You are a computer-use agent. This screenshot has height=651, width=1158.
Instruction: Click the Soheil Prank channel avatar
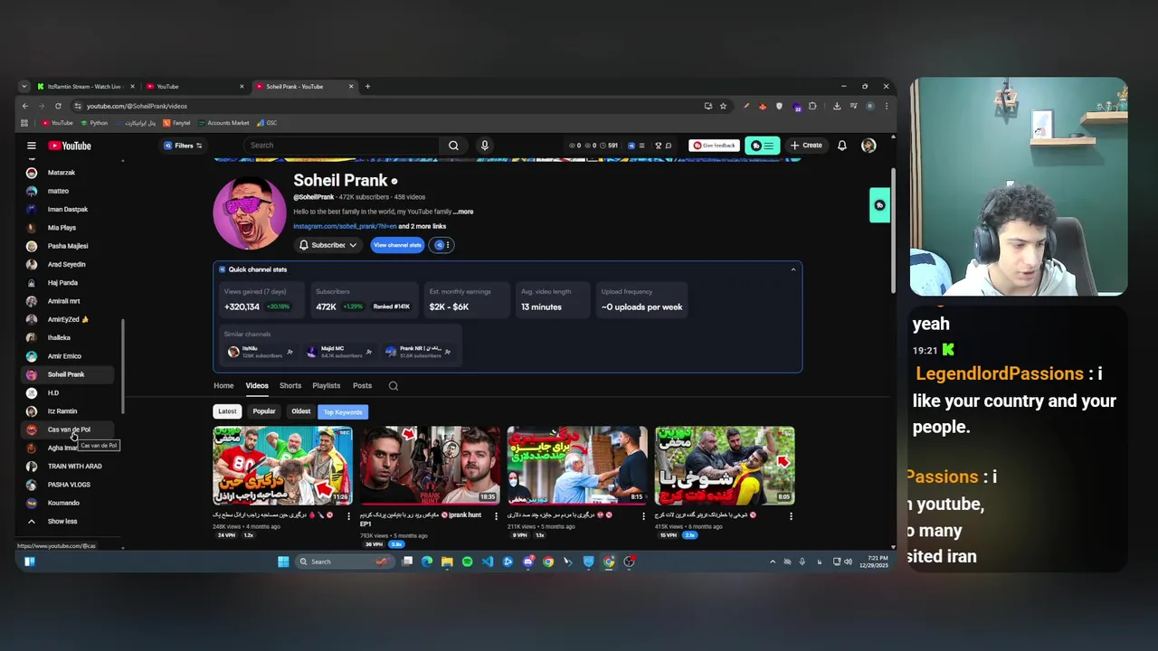click(249, 213)
